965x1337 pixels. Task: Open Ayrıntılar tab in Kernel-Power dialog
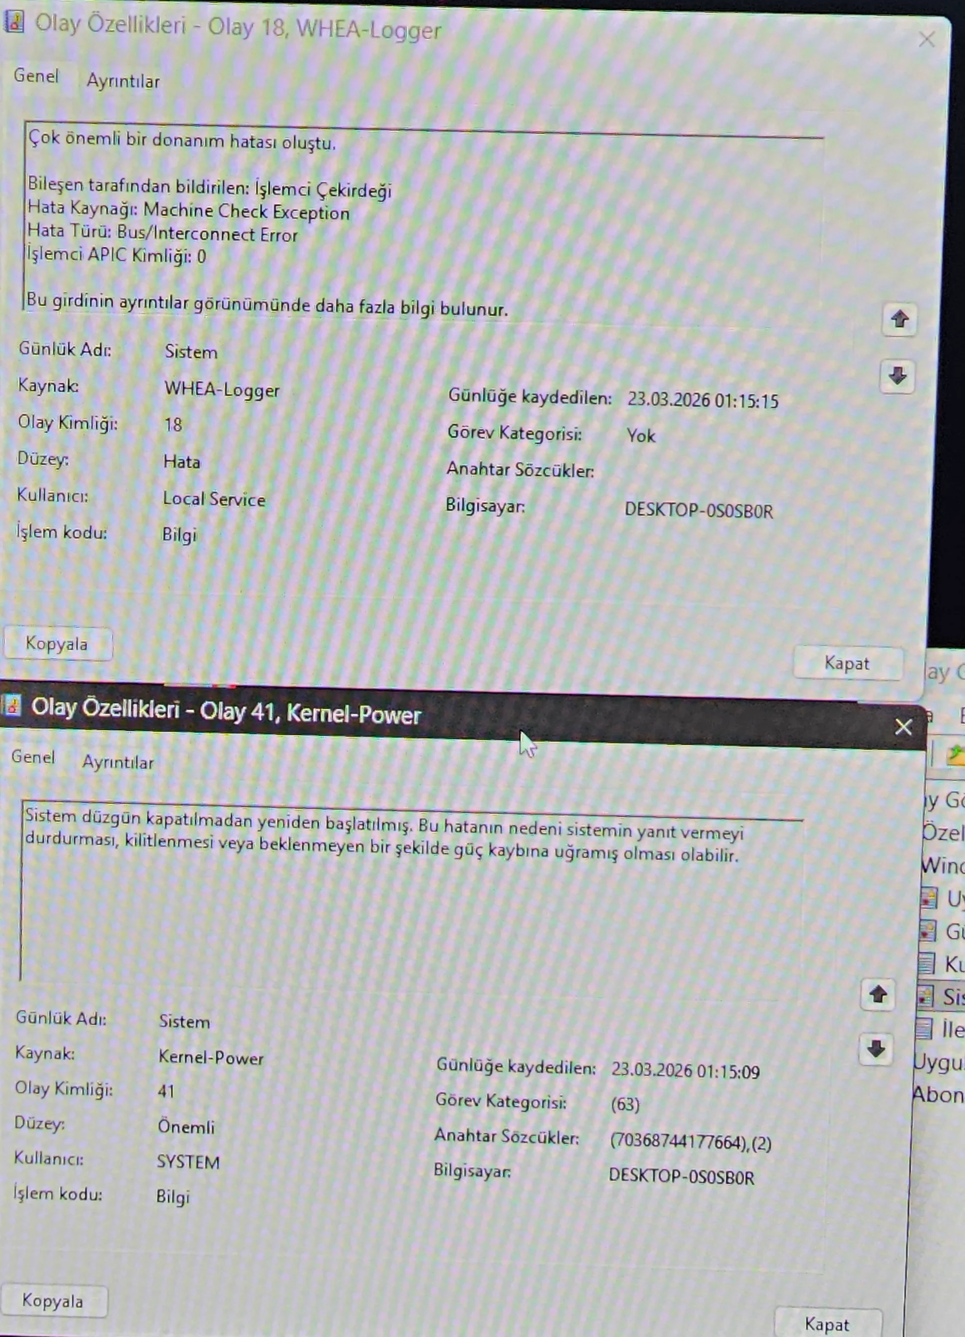click(x=117, y=762)
